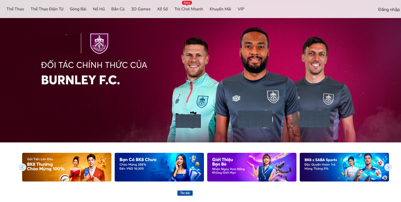
Task: Open the Bắn Cá games page
Action: (x=118, y=9)
